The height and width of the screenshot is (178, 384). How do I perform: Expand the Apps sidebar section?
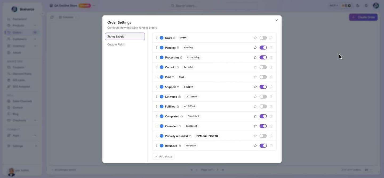(x=35, y=135)
